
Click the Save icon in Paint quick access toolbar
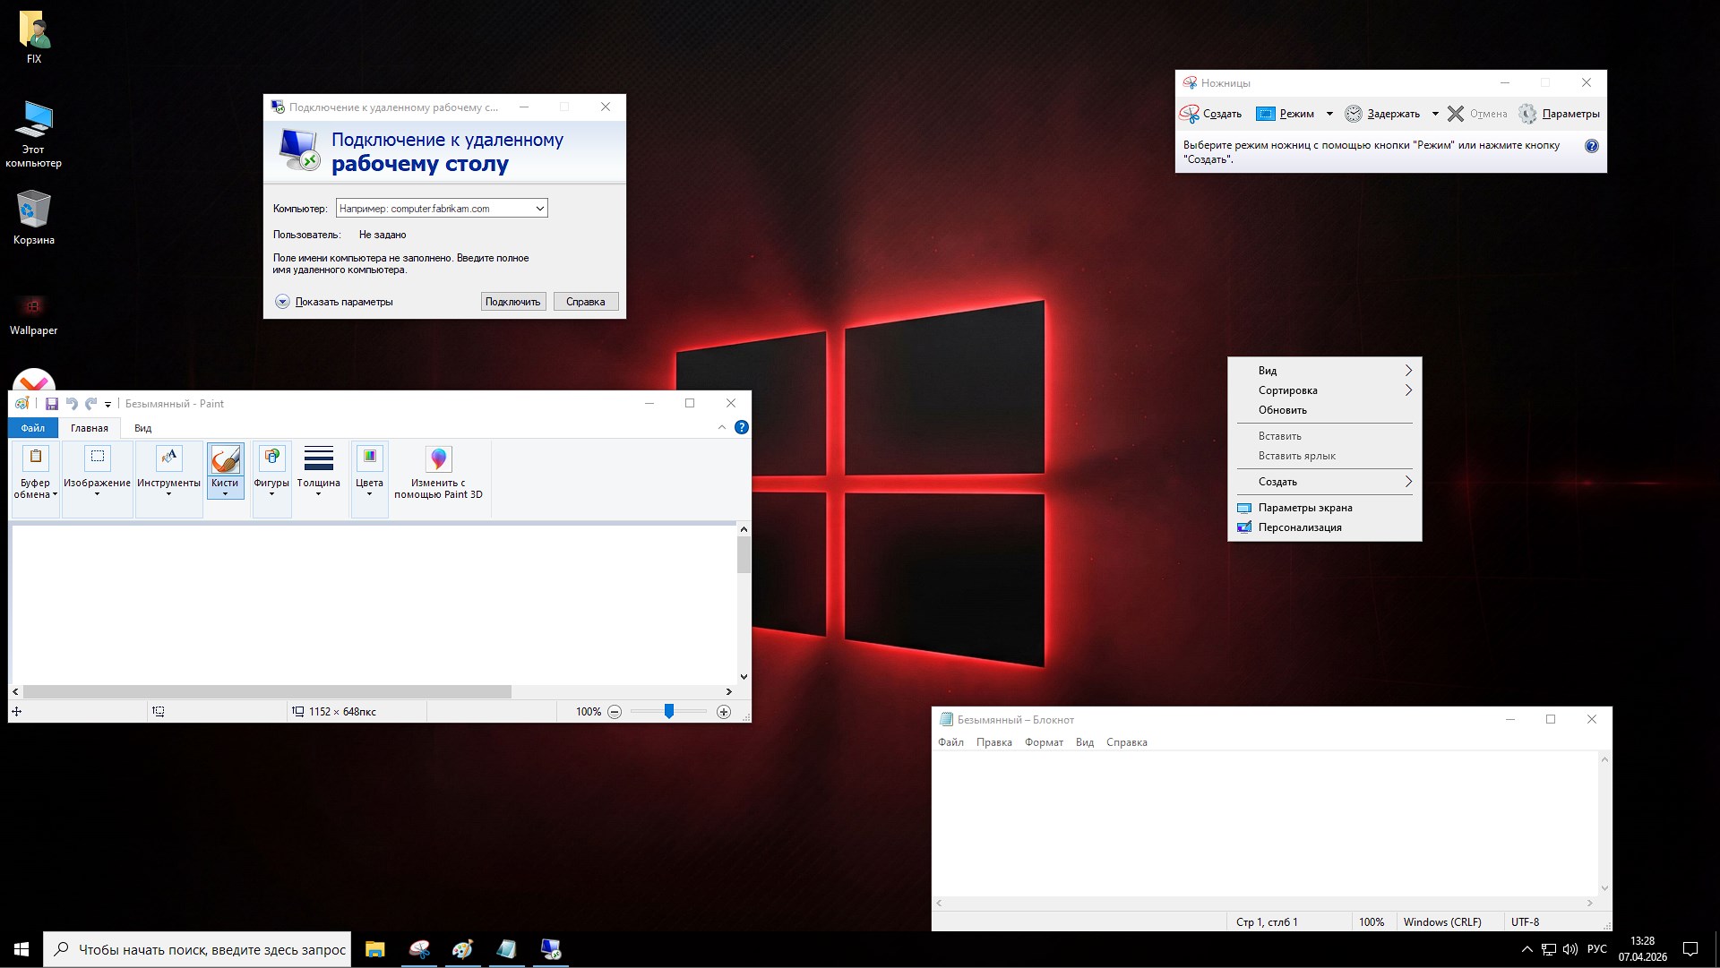tap(53, 403)
